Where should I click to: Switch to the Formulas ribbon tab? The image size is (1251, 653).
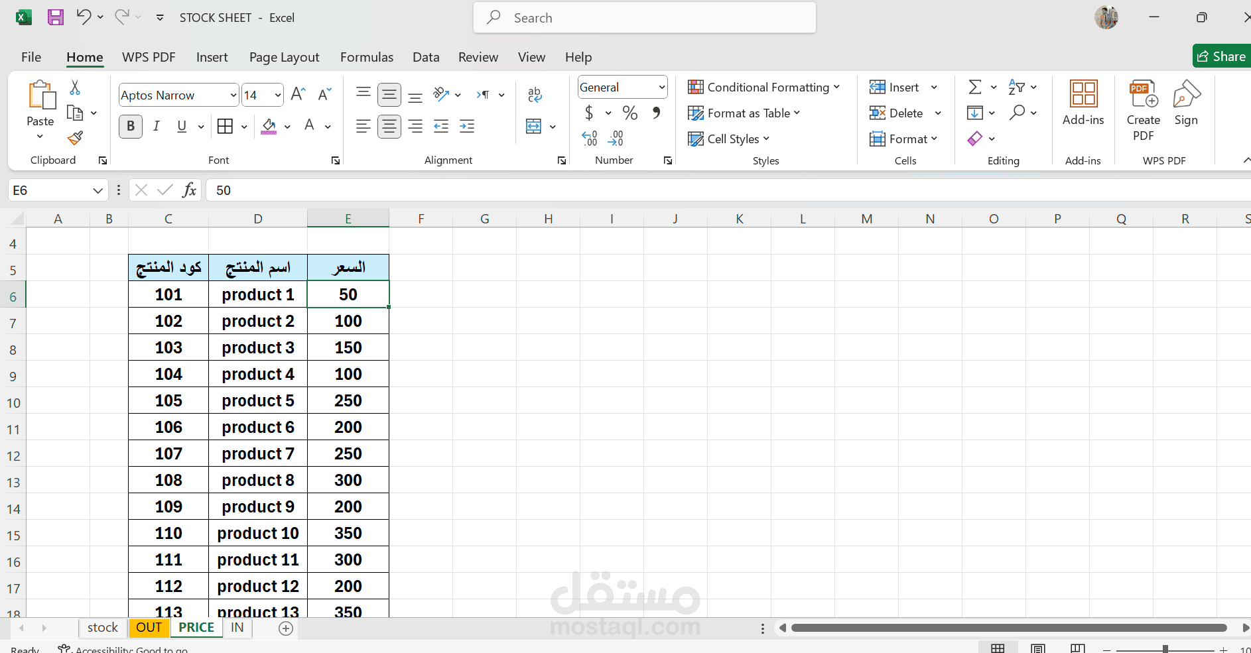pyautogui.click(x=367, y=57)
